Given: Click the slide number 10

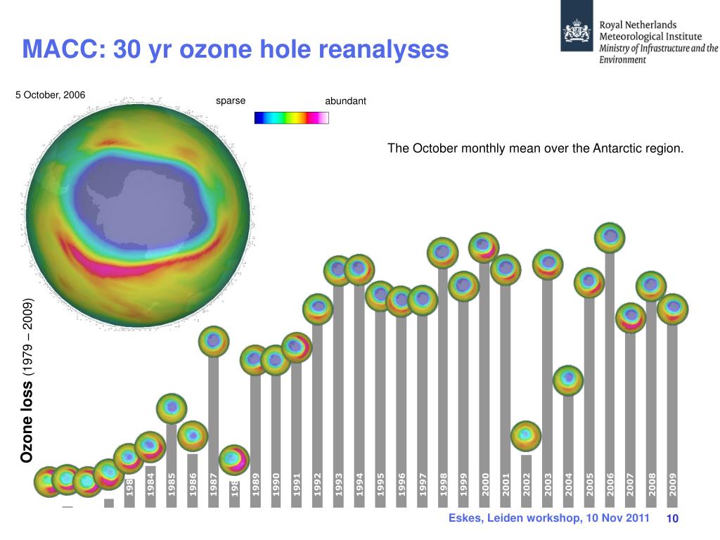Looking at the screenshot, I should pyautogui.click(x=672, y=518).
